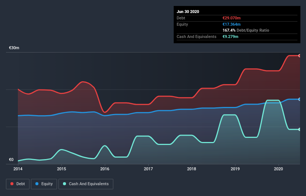Click the Jun 30 2020 tooltip date
The image size is (306, 196).
(188, 12)
